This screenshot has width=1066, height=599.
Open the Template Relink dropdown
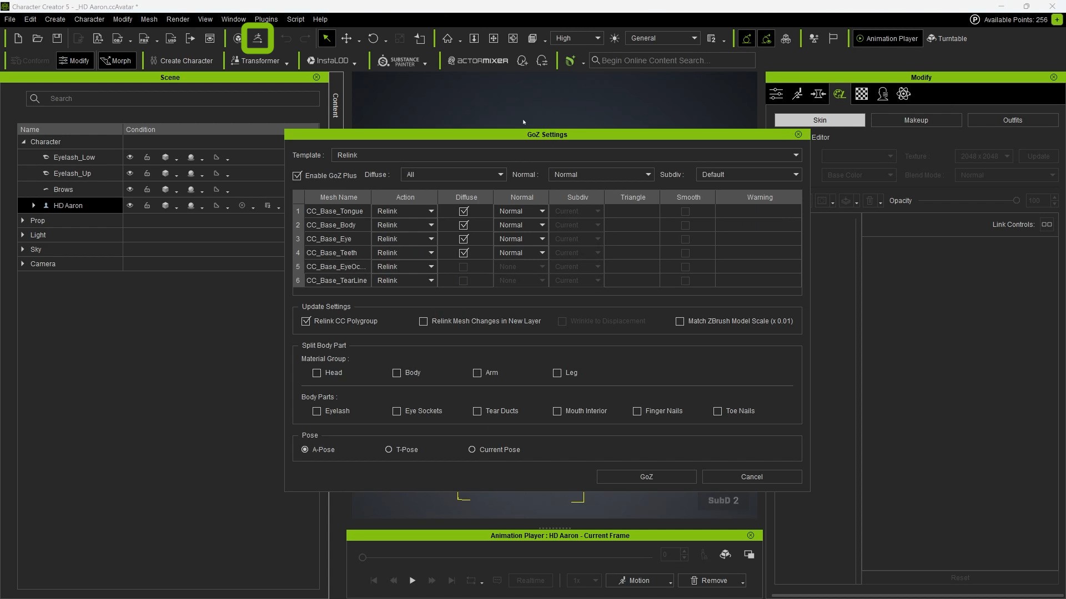566,155
